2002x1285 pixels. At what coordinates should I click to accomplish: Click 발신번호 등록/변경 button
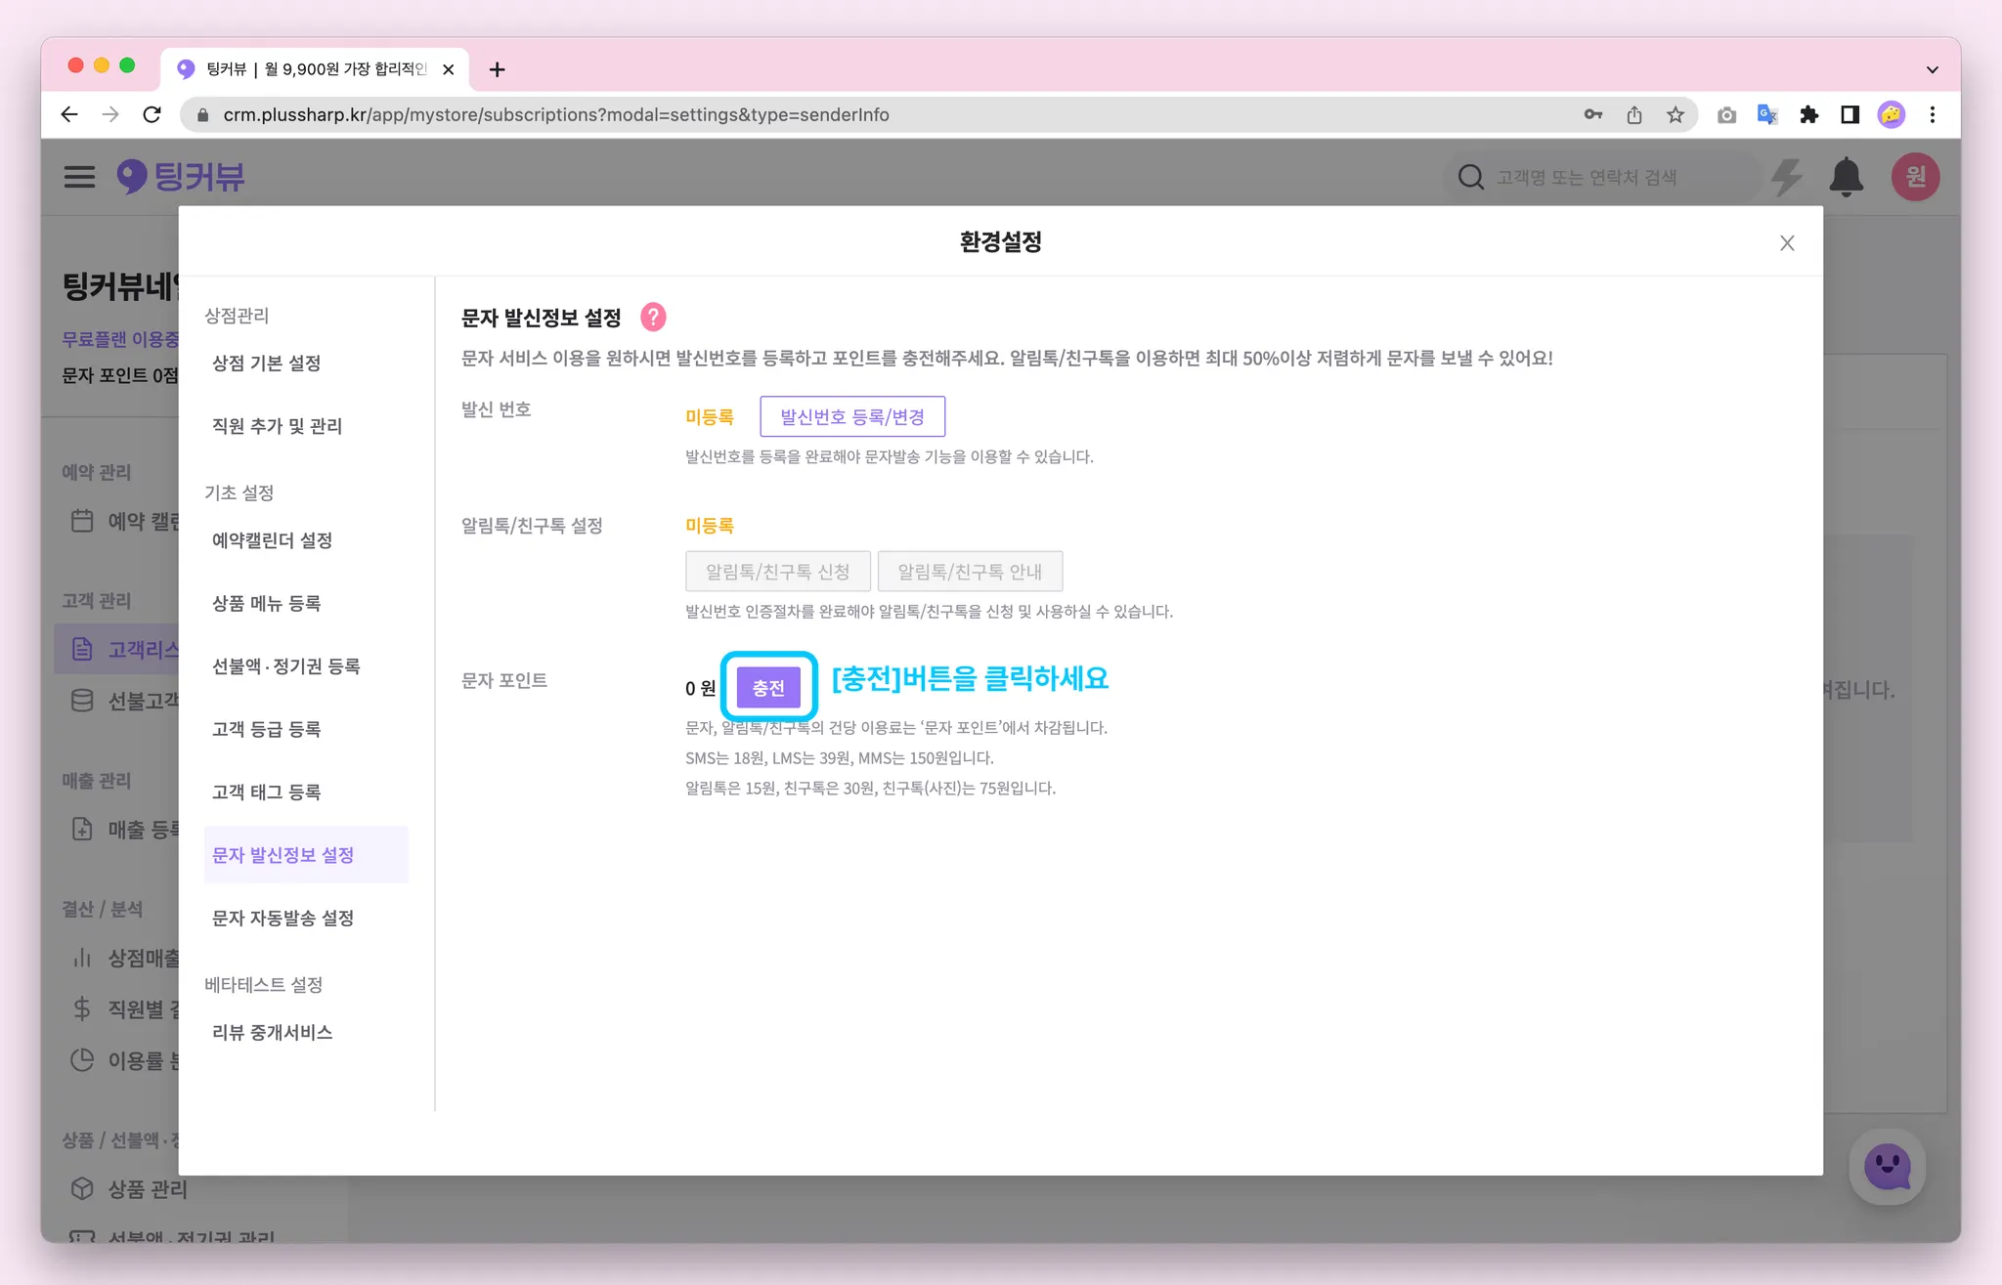852,417
